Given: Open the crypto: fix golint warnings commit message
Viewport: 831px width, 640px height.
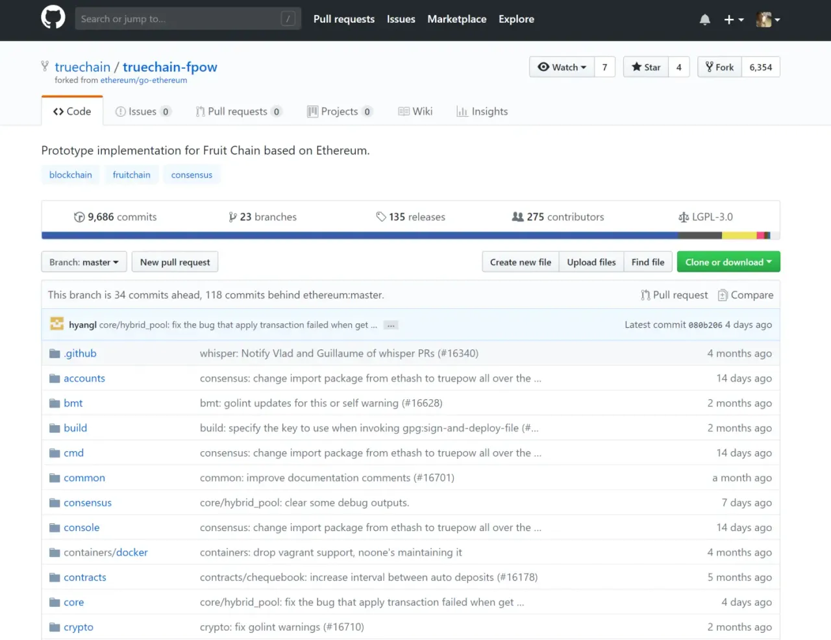Looking at the screenshot, I should tap(282, 627).
